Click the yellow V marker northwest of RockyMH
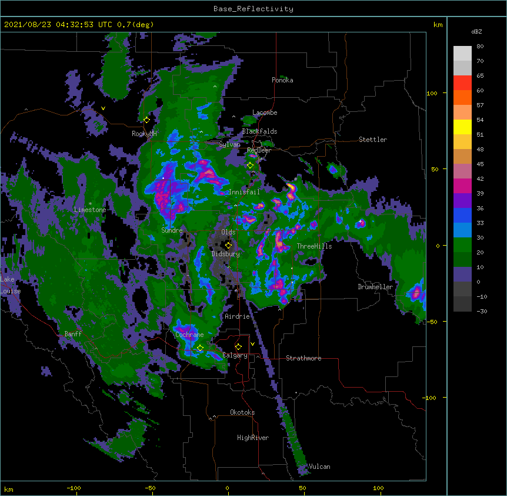This screenshot has width=507, height=496. pyautogui.click(x=103, y=108)
